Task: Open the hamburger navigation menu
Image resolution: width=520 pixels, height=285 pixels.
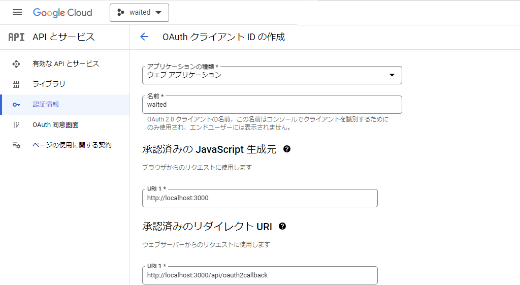Action: pyautogui.click(x=17, y=12)
